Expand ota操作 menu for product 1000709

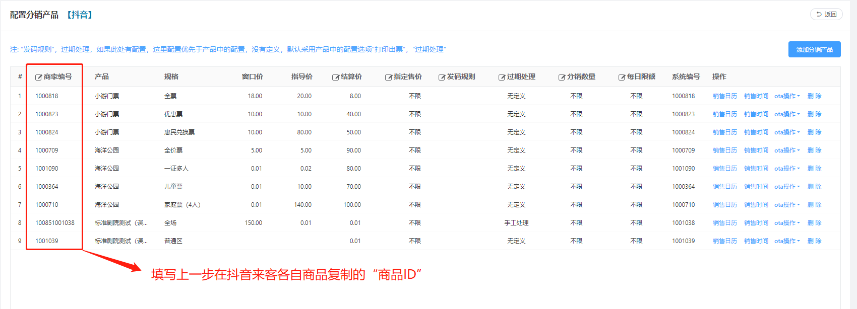coord(786,150)
